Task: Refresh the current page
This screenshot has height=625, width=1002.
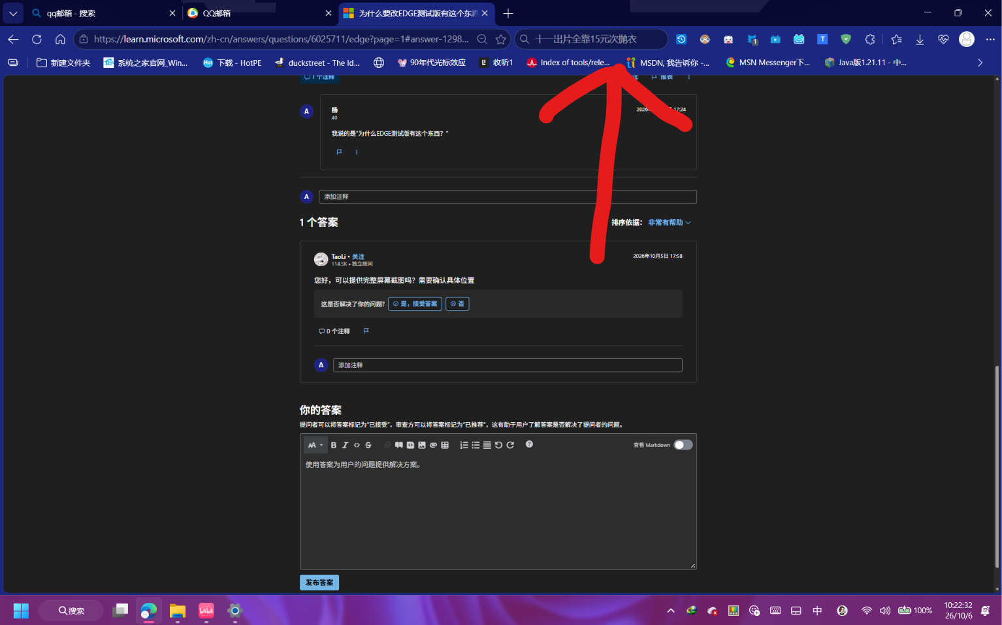Action: (37, 39)
